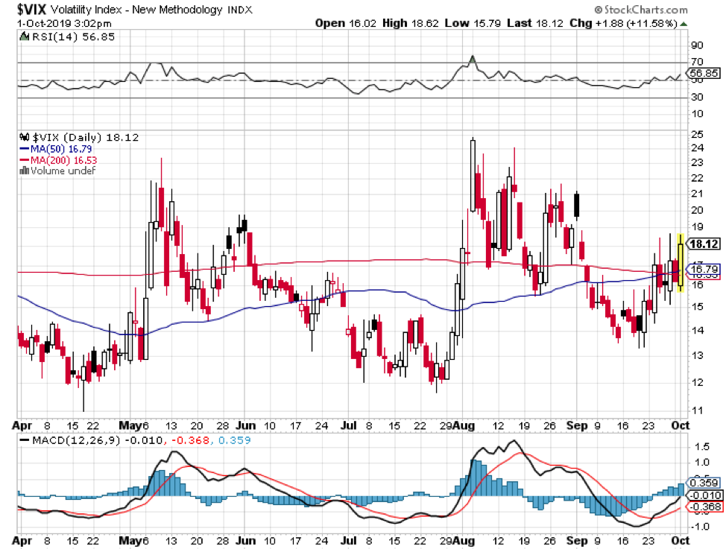
Task: Click the Volume undef legend entry
Action: pyautogui.click(x=63, y=171)
